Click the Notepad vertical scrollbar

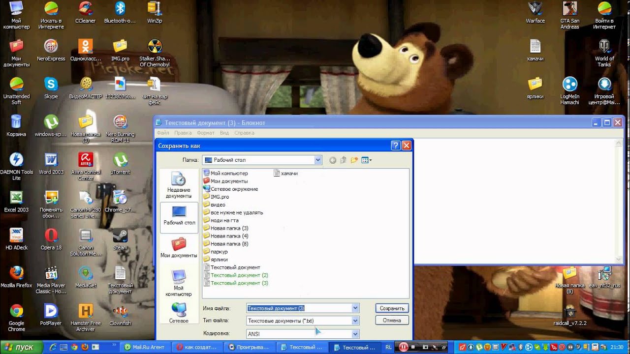(x=619, y=201)
